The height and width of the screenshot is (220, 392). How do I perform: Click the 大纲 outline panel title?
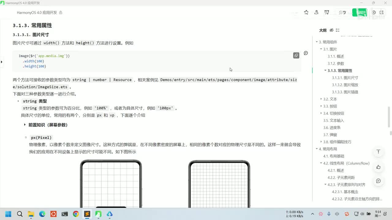[323, 30]
